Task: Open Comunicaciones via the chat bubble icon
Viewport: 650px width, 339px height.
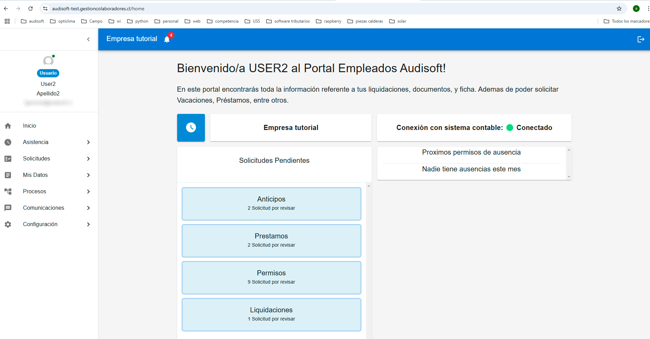Action: [x=8, y=208]
